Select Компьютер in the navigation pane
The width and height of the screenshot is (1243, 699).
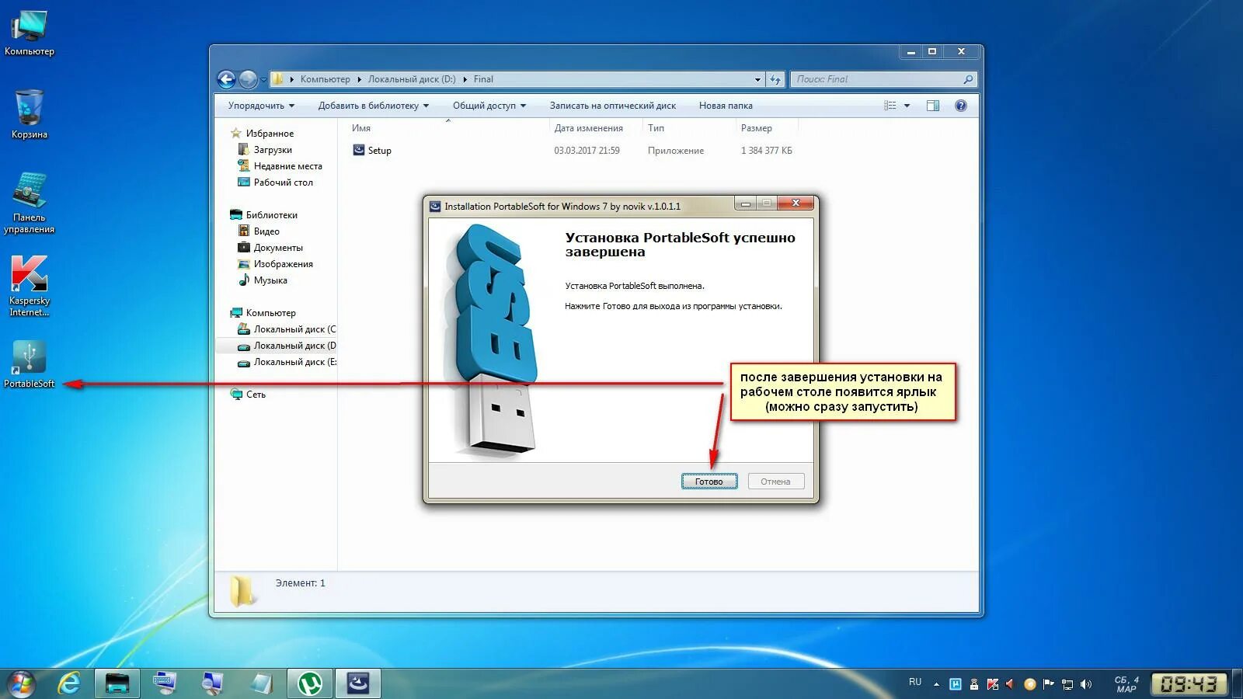(270, 313)
